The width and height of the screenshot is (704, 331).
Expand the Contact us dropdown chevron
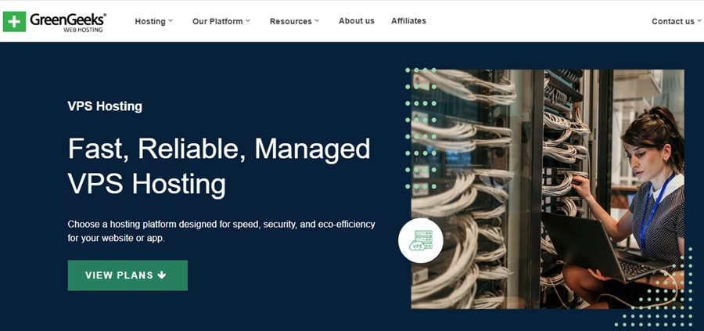coord(699,20)
